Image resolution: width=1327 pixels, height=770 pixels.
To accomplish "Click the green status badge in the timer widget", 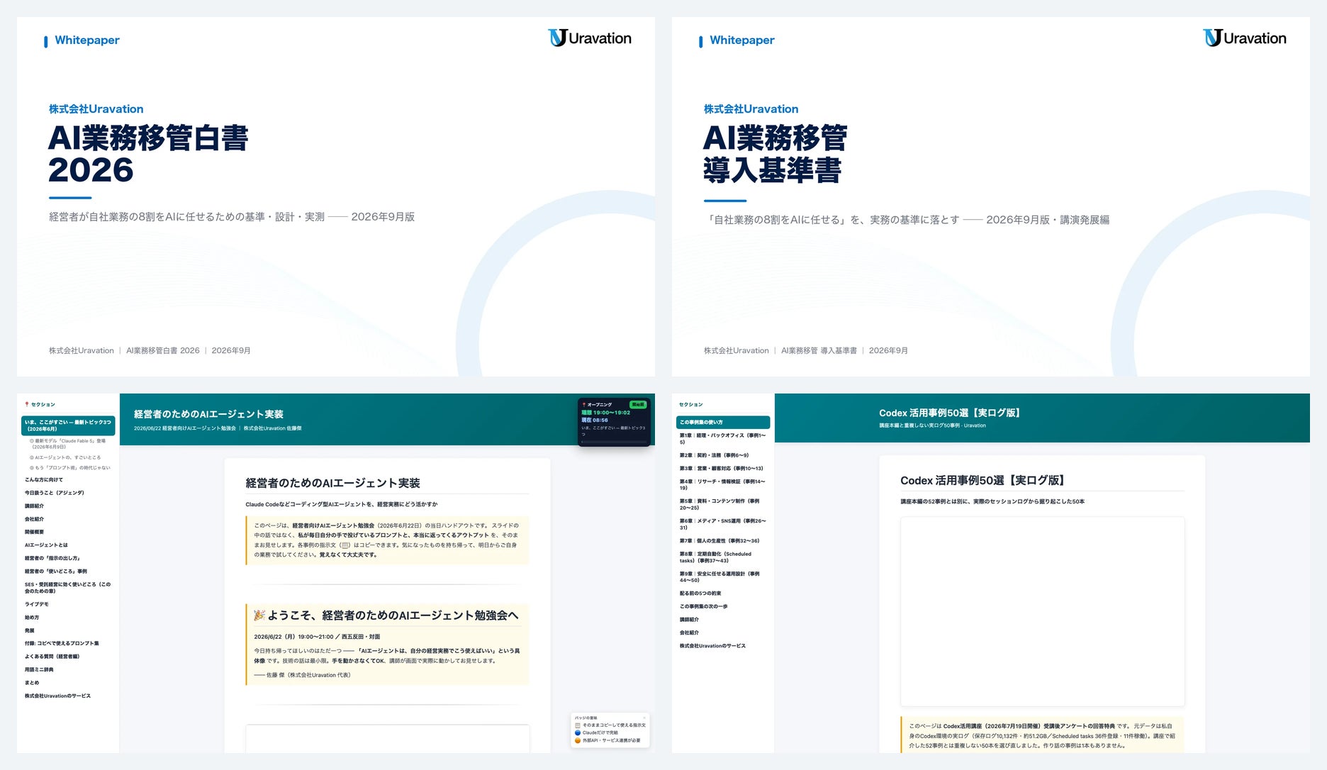I will (x=638, y=404).
